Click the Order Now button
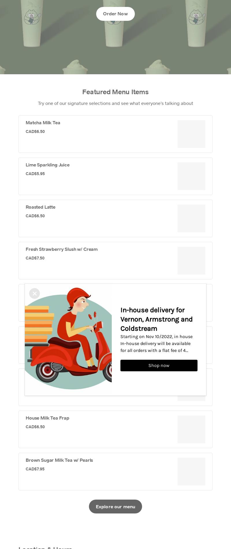The width and height of the screenshot is (231, 549). tap(115, 14)
